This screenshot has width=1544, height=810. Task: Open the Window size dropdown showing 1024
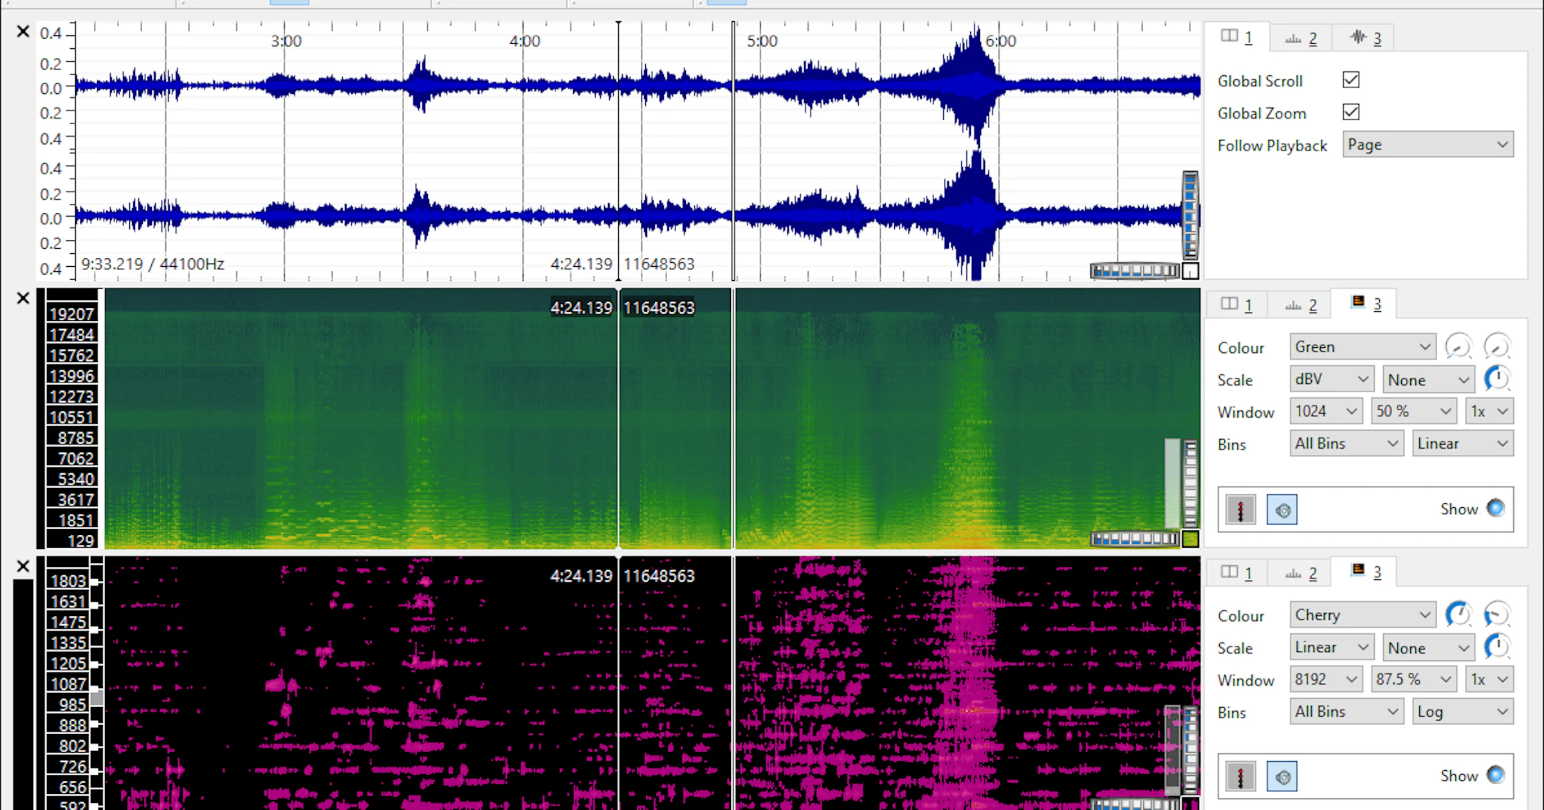click(x=1326, y=411)
